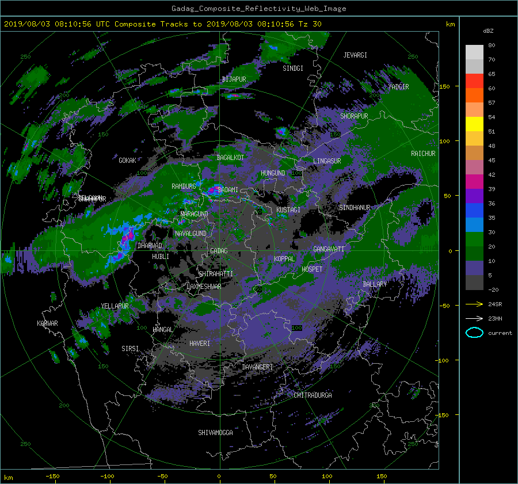This screenshot has width=518, height=484.
Task: Click the yellow 24SR arrow legend icon
Action: (474, 304)
